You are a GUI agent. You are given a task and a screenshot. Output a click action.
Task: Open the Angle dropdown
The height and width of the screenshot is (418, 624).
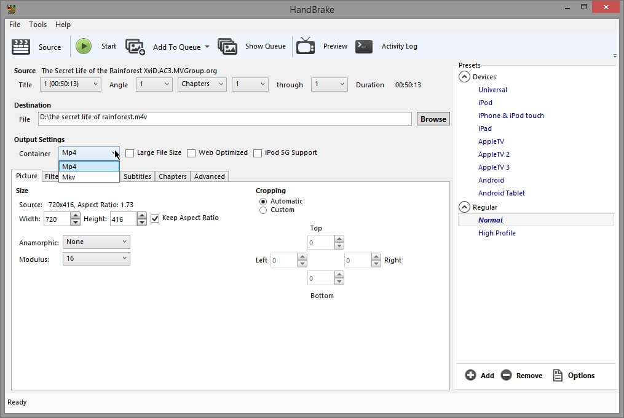(154, 84)
